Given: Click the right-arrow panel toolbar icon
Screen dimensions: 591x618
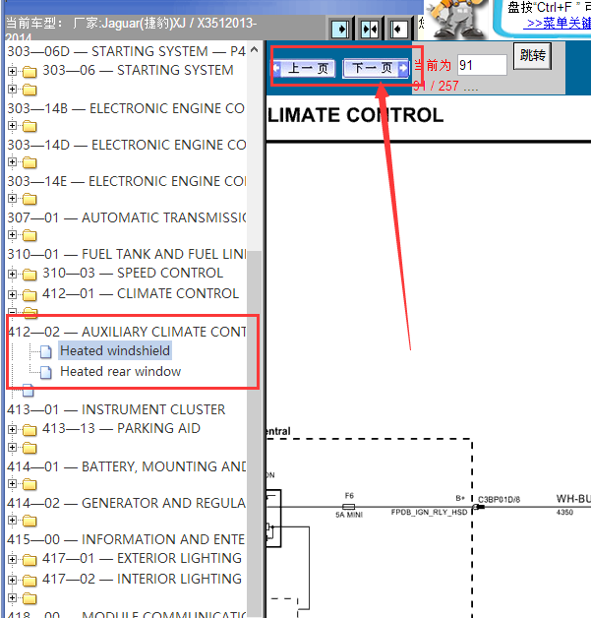Looking at the screenshot, I should [x=340, y=29].
